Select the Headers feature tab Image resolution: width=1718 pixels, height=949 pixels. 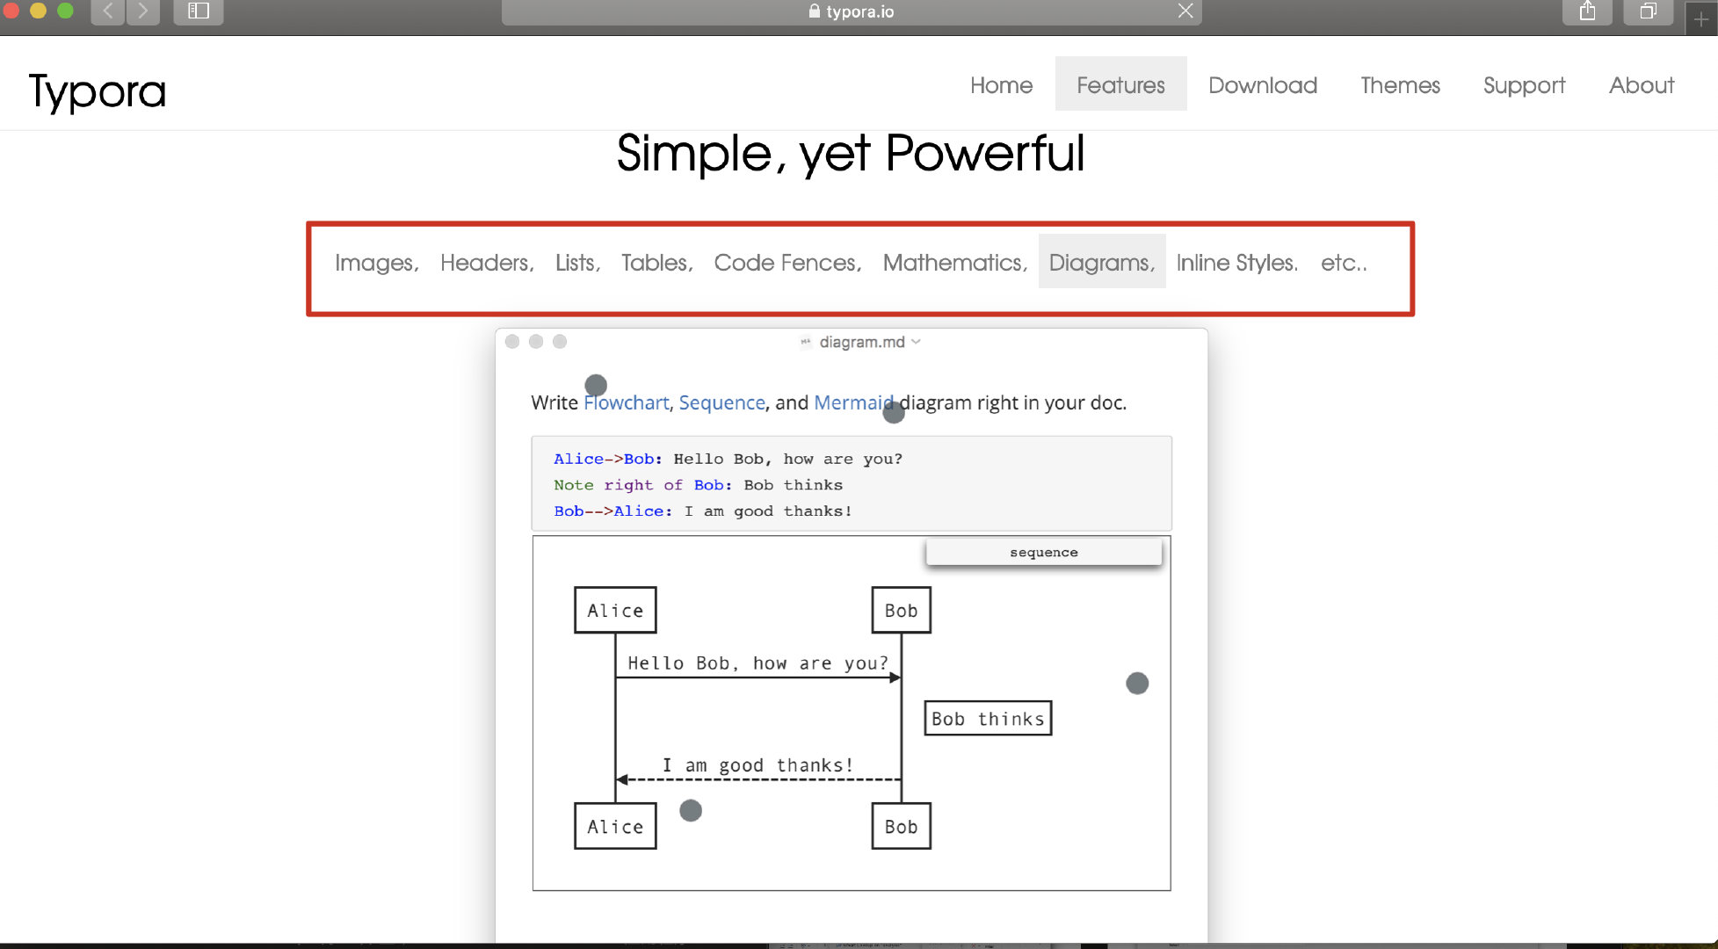pos(487,262)
